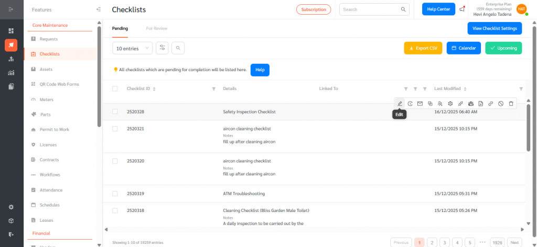Screen dimensions: 537x247
Task: Open the 10 entries page-size dropdown
Action: [x=132, y=48]
